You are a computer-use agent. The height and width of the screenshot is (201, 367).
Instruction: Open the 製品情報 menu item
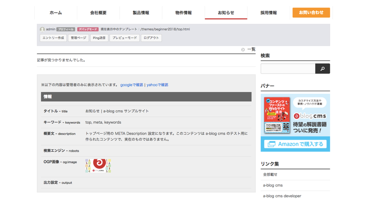click(141, 13)
